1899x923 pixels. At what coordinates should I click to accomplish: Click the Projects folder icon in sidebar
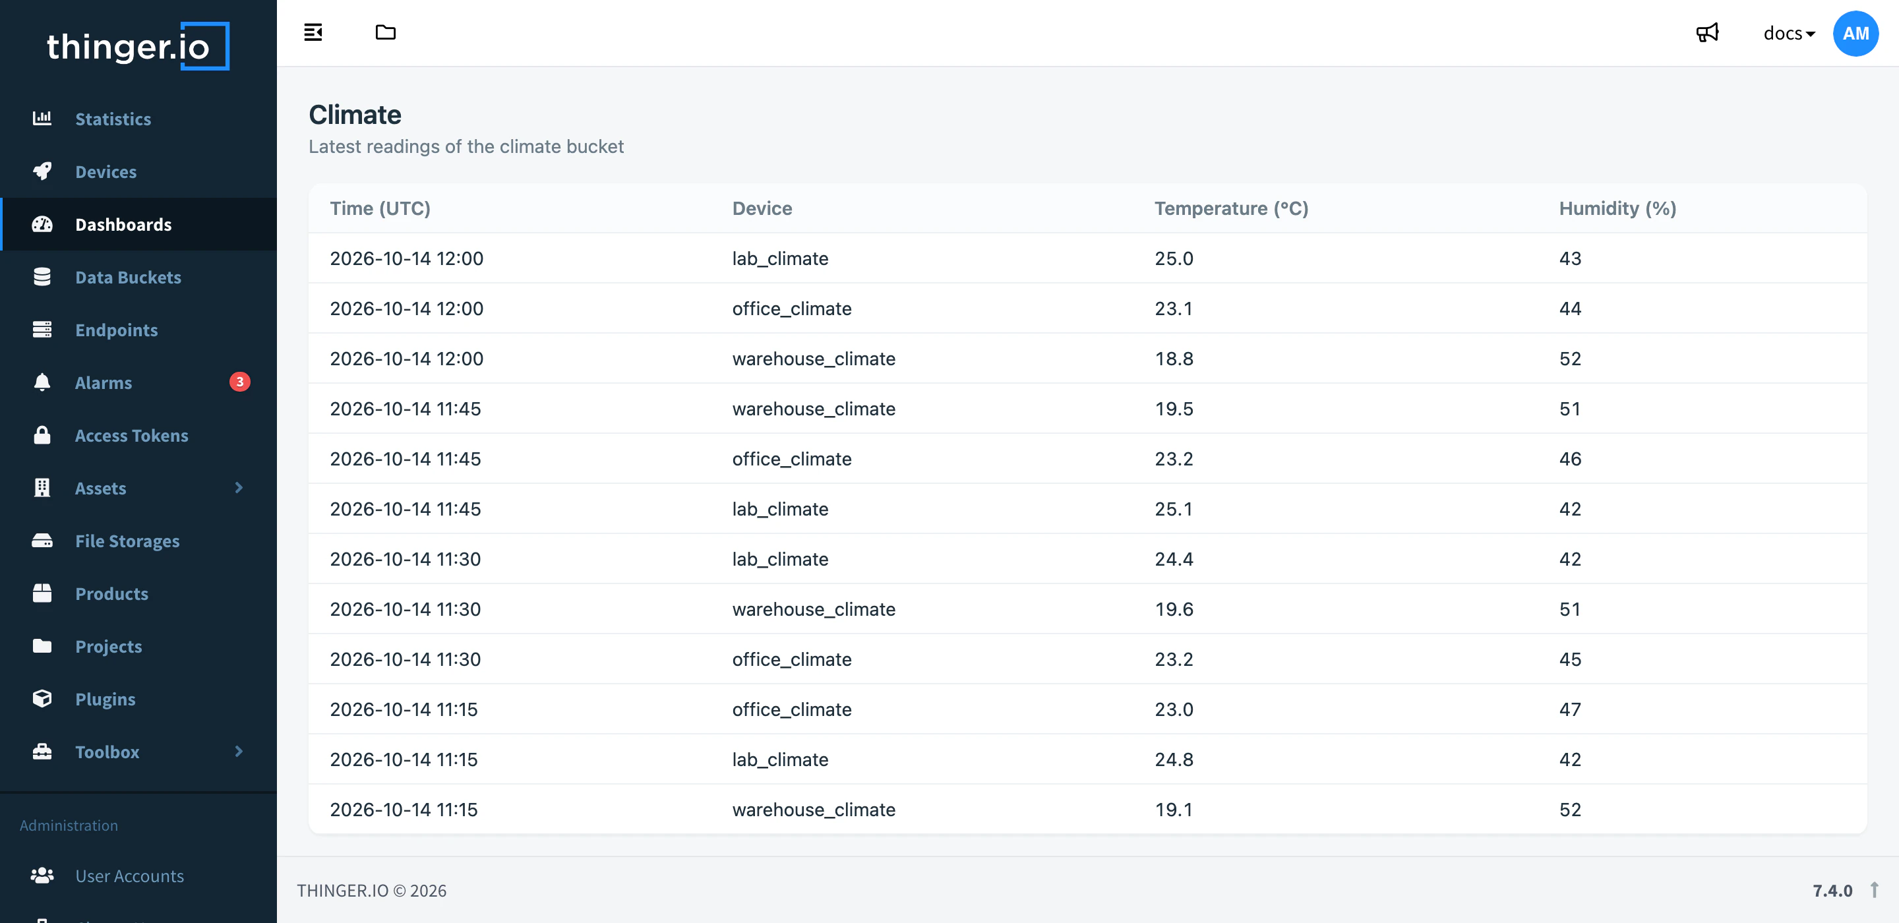(x=42, y=646)
